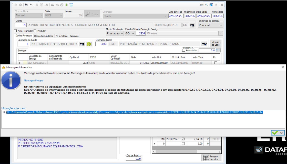
Task: Click the horizontal scrollbar under payments grid
Action: tap(187, 152)
